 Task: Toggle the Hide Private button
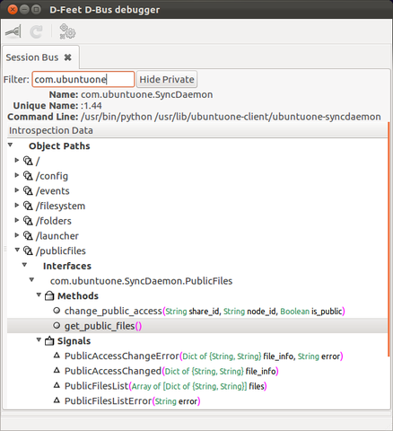[x=167, y=79]
